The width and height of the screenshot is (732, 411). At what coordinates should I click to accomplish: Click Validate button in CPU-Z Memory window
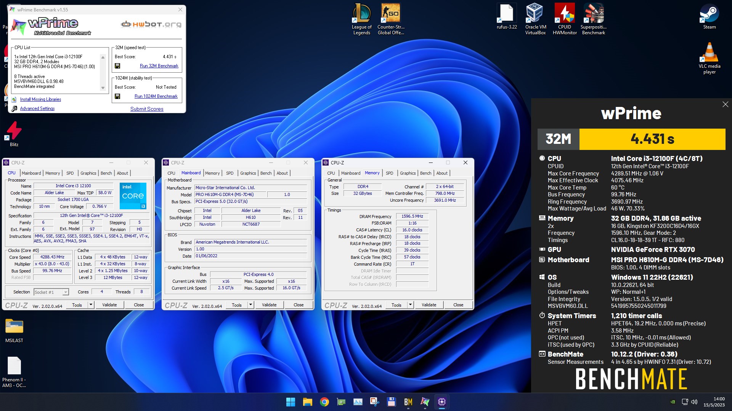click(x=429, y=305)
